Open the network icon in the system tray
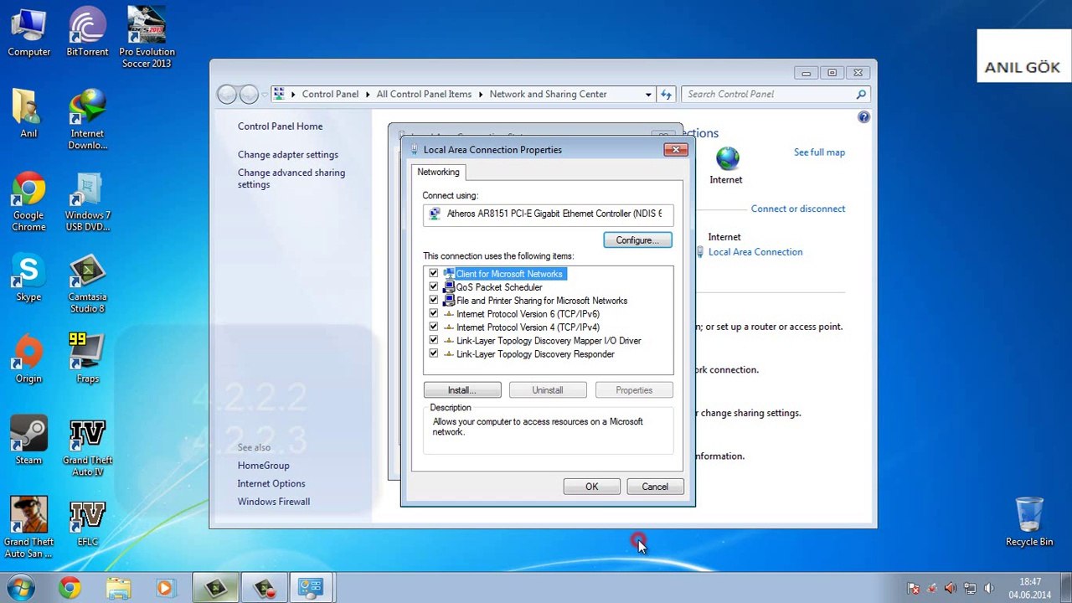 [x=970, y=588]
